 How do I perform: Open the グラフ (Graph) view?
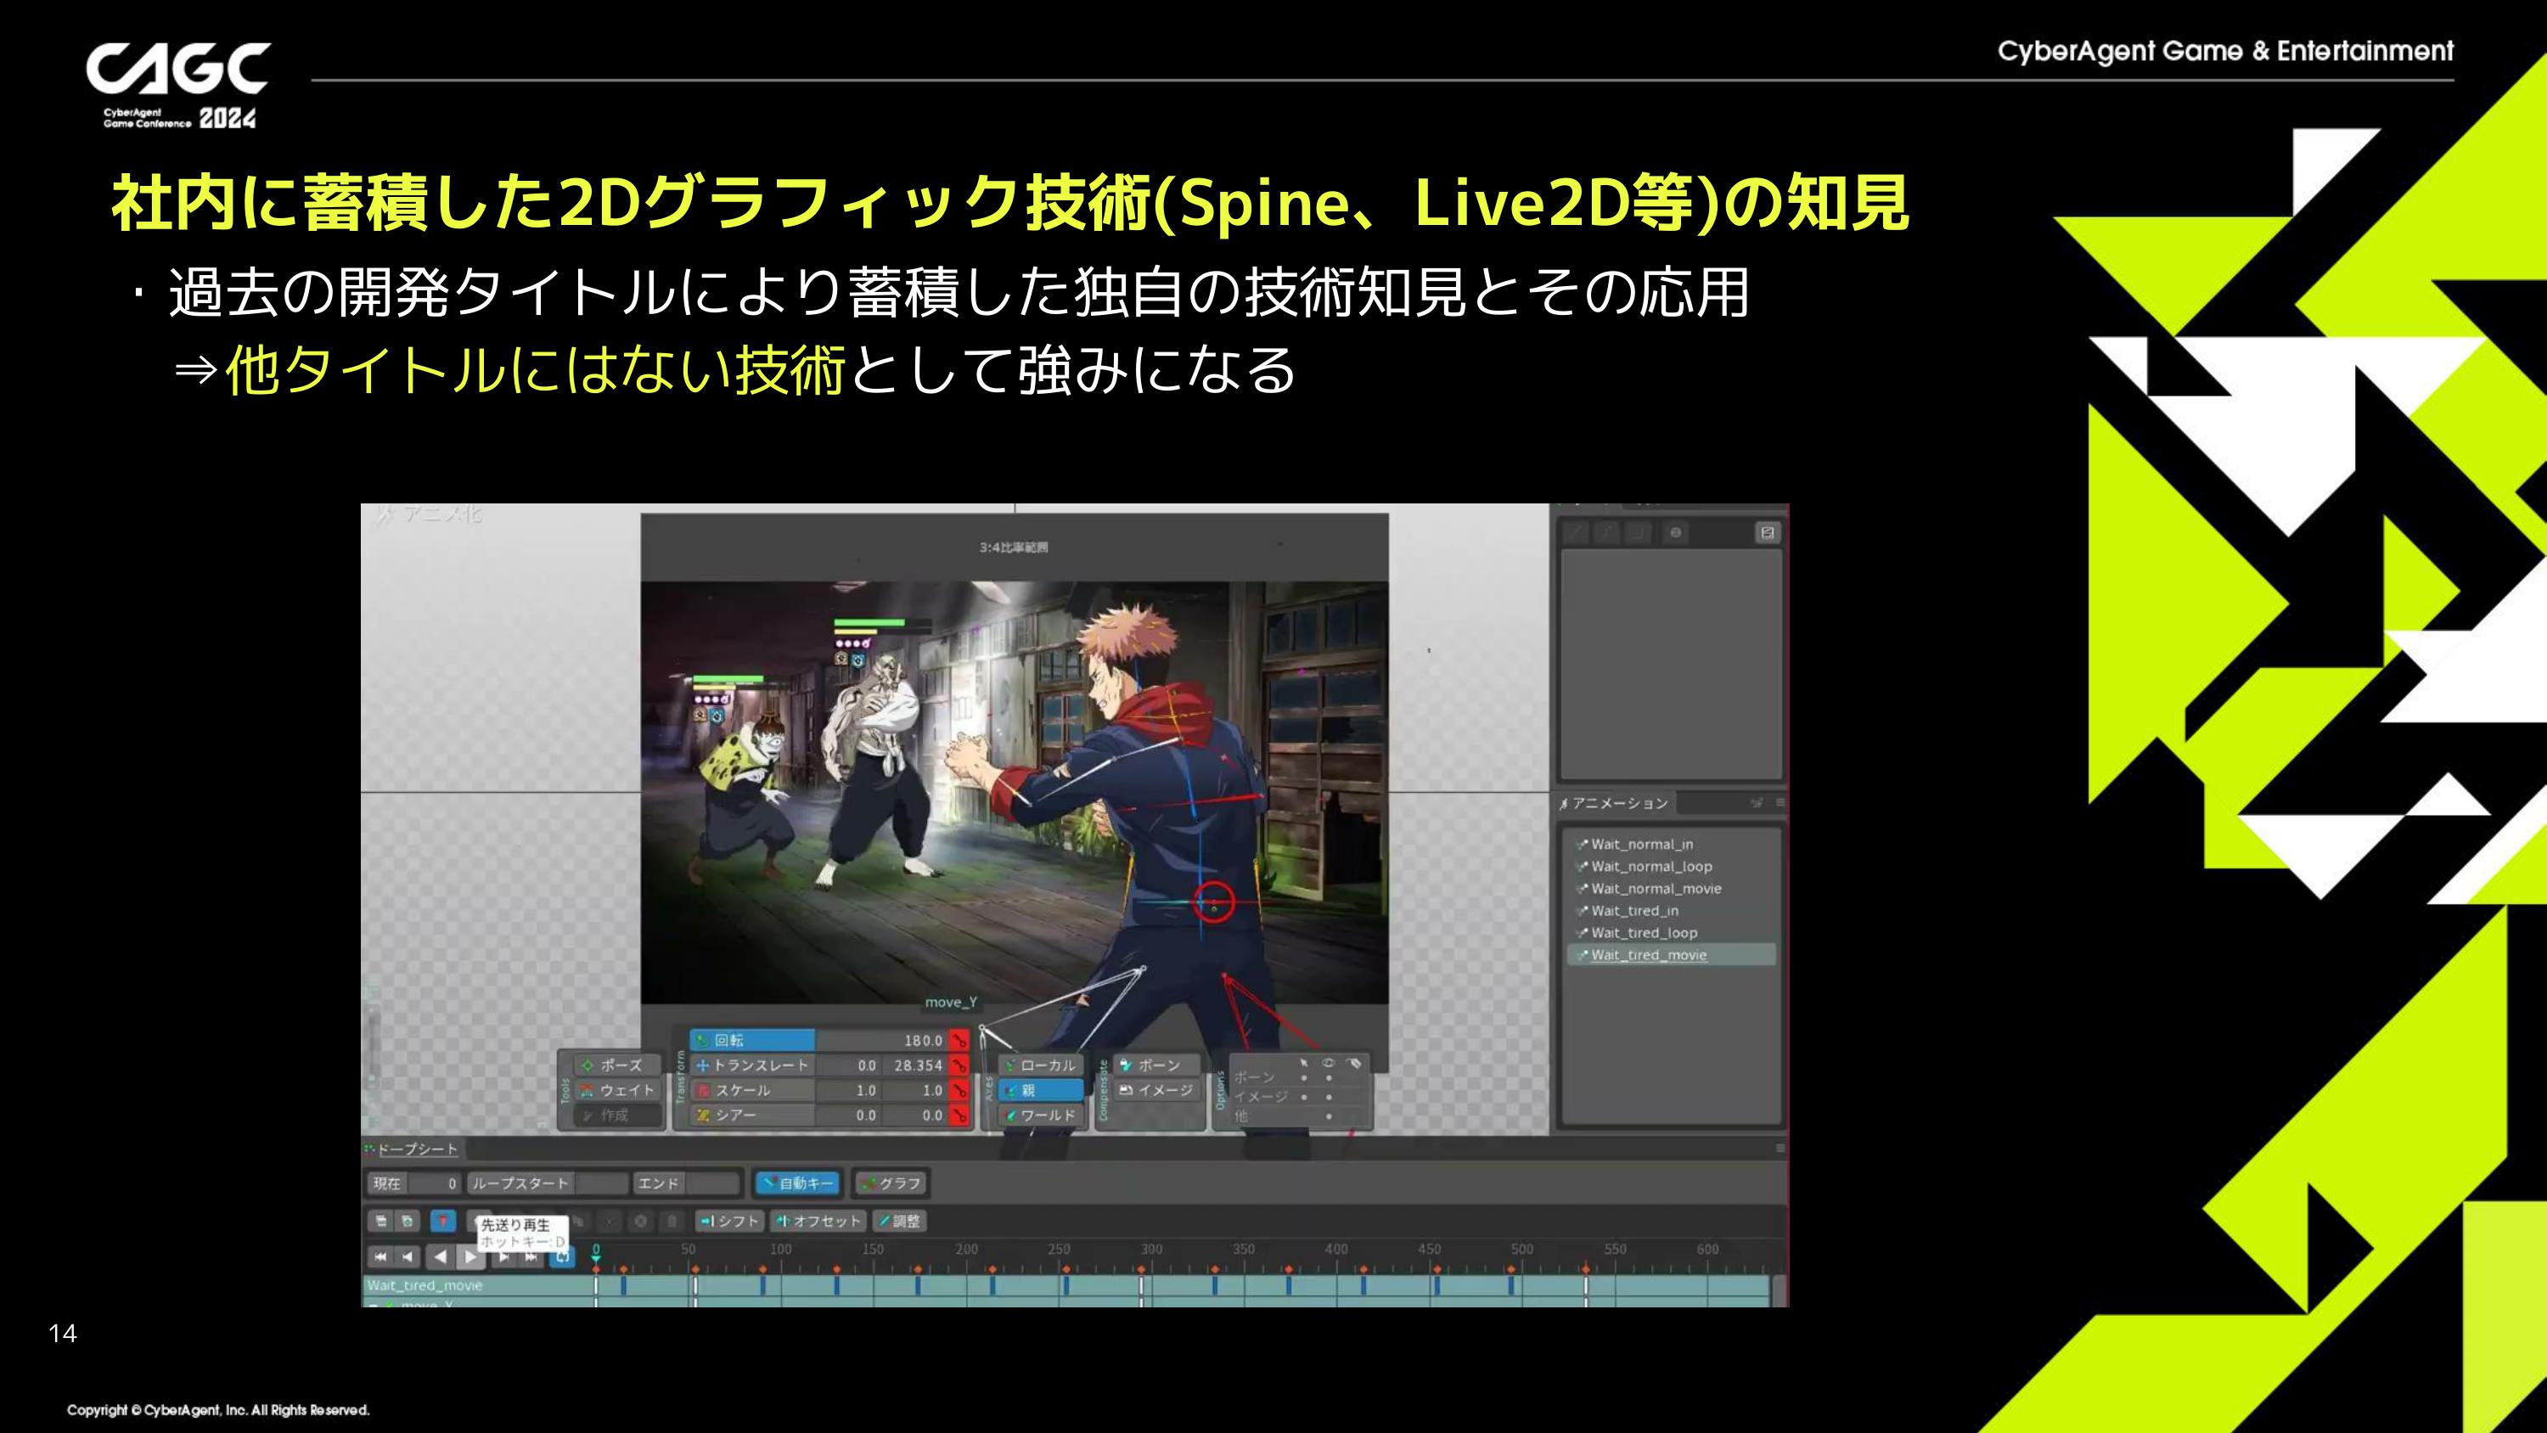point(891,1183)
